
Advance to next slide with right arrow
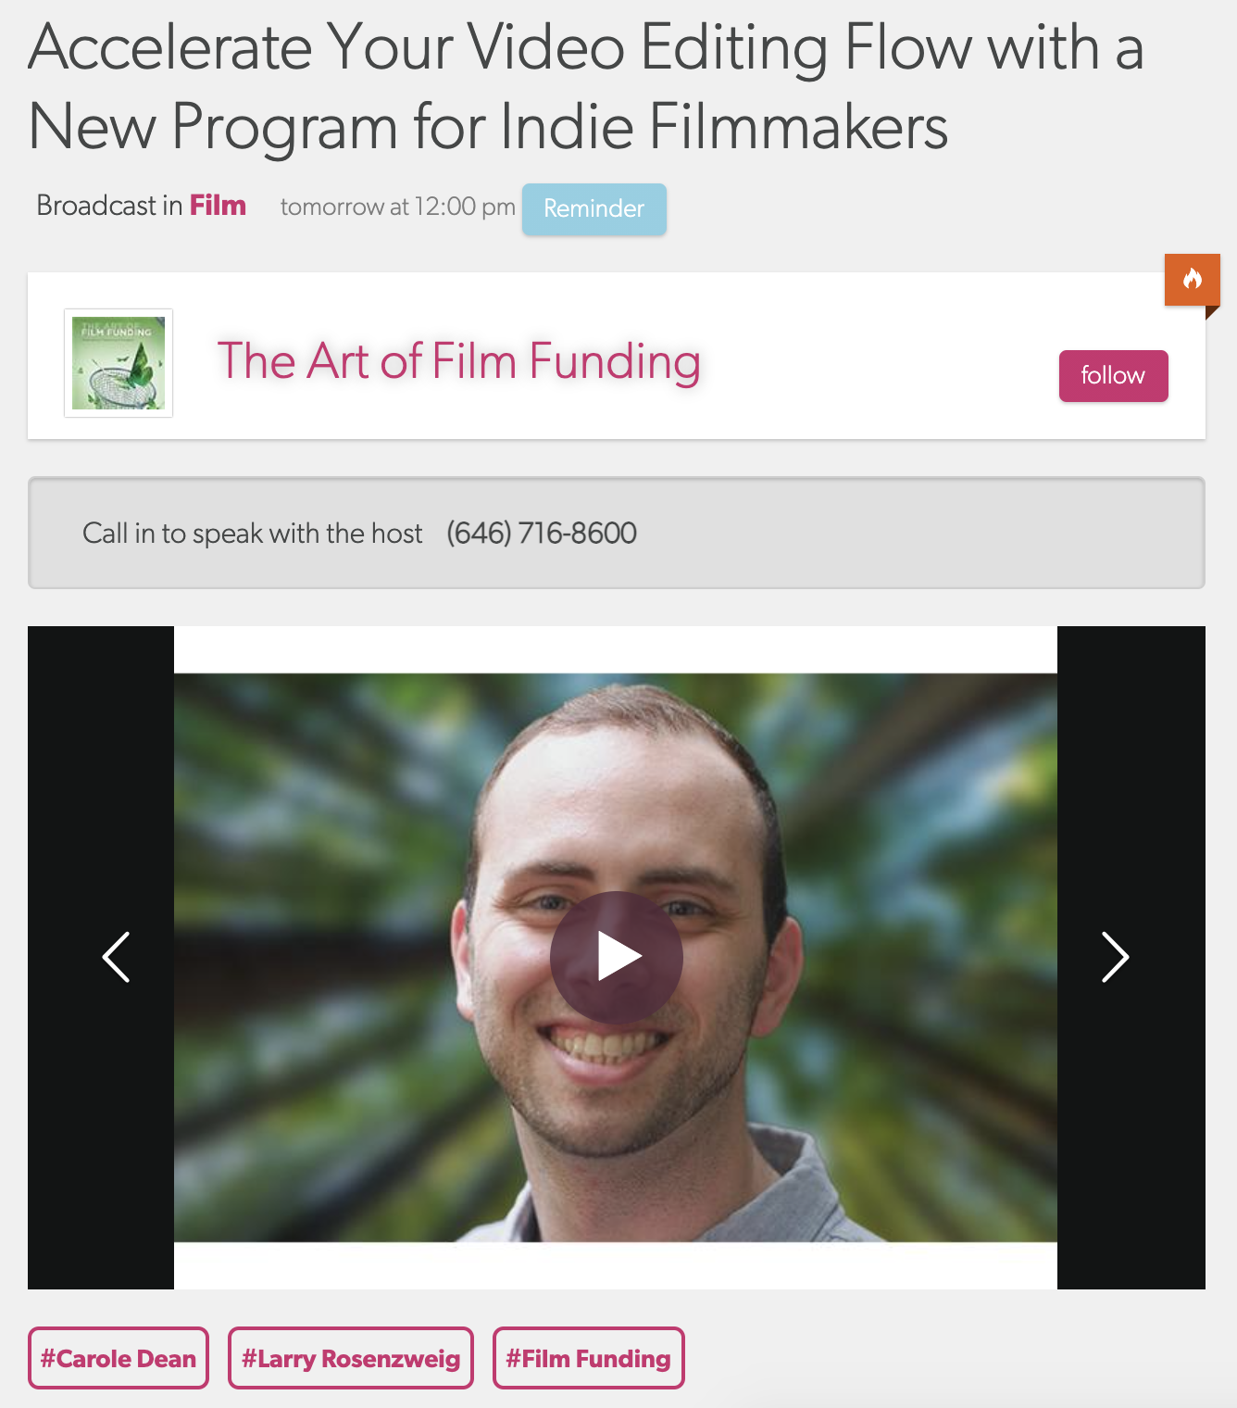1116,957
